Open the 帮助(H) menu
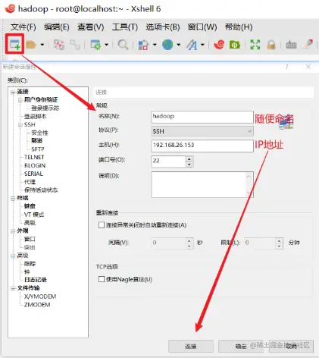The width and height of the screenshot is (319, 358). click(x=239, y=27)
